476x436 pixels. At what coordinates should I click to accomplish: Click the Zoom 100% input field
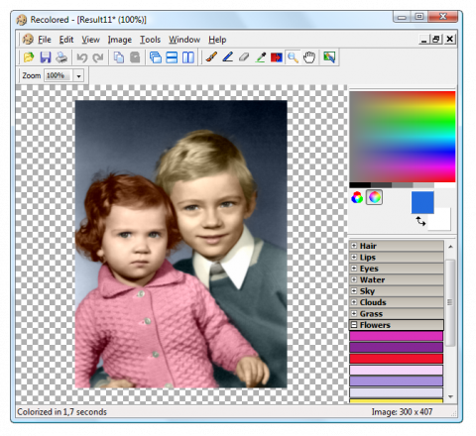point(59,75)
